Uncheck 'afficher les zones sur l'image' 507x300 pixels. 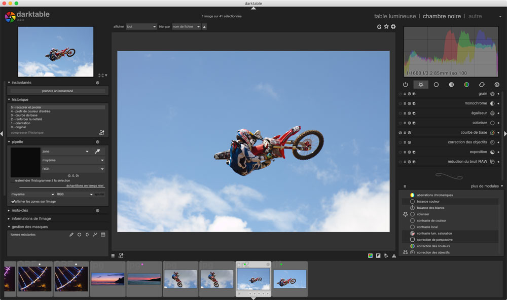(13, 201)
